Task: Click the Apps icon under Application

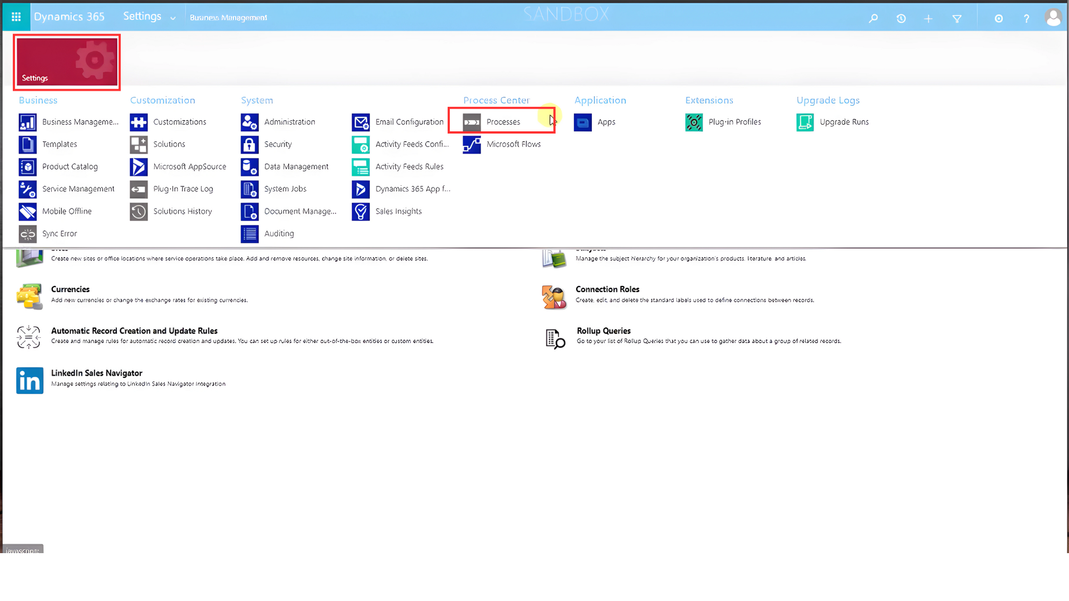Action: (x=583, y=122)
